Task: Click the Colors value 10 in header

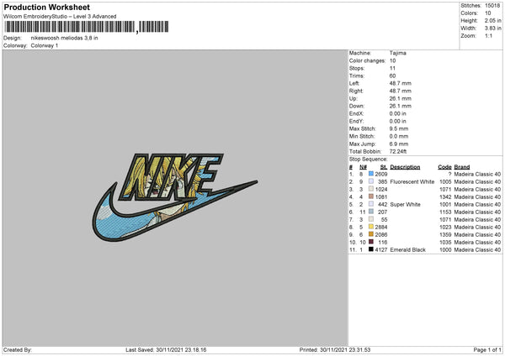Action: tap(488, 13)
